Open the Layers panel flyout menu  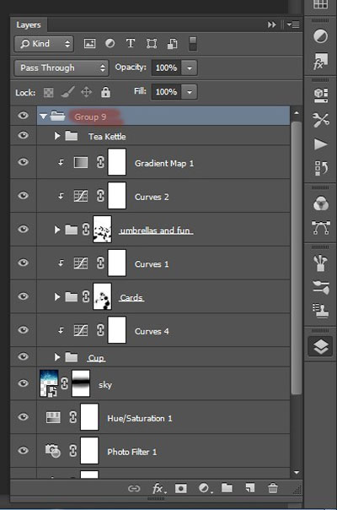293,24
